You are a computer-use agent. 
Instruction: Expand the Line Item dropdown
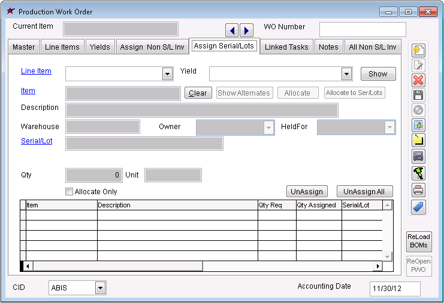coord(167,74)
